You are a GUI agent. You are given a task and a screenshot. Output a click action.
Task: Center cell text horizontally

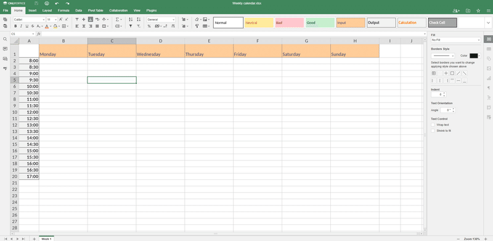pos(84,26)
